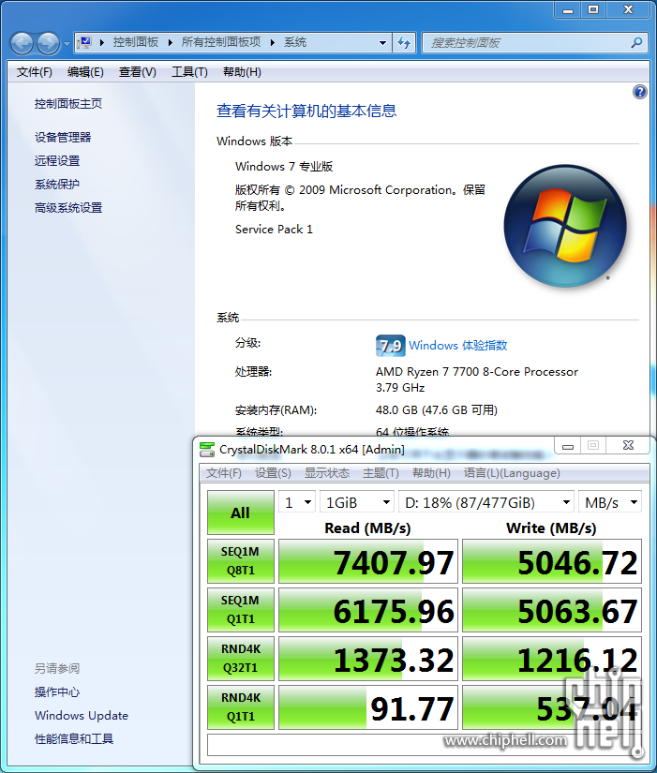Run the SEQ1M Q8T1 test
The image size is (657, 773).
point(241,561)
